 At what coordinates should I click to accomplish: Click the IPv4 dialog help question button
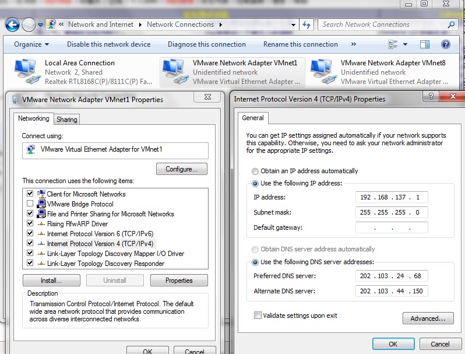coord(431,96)
